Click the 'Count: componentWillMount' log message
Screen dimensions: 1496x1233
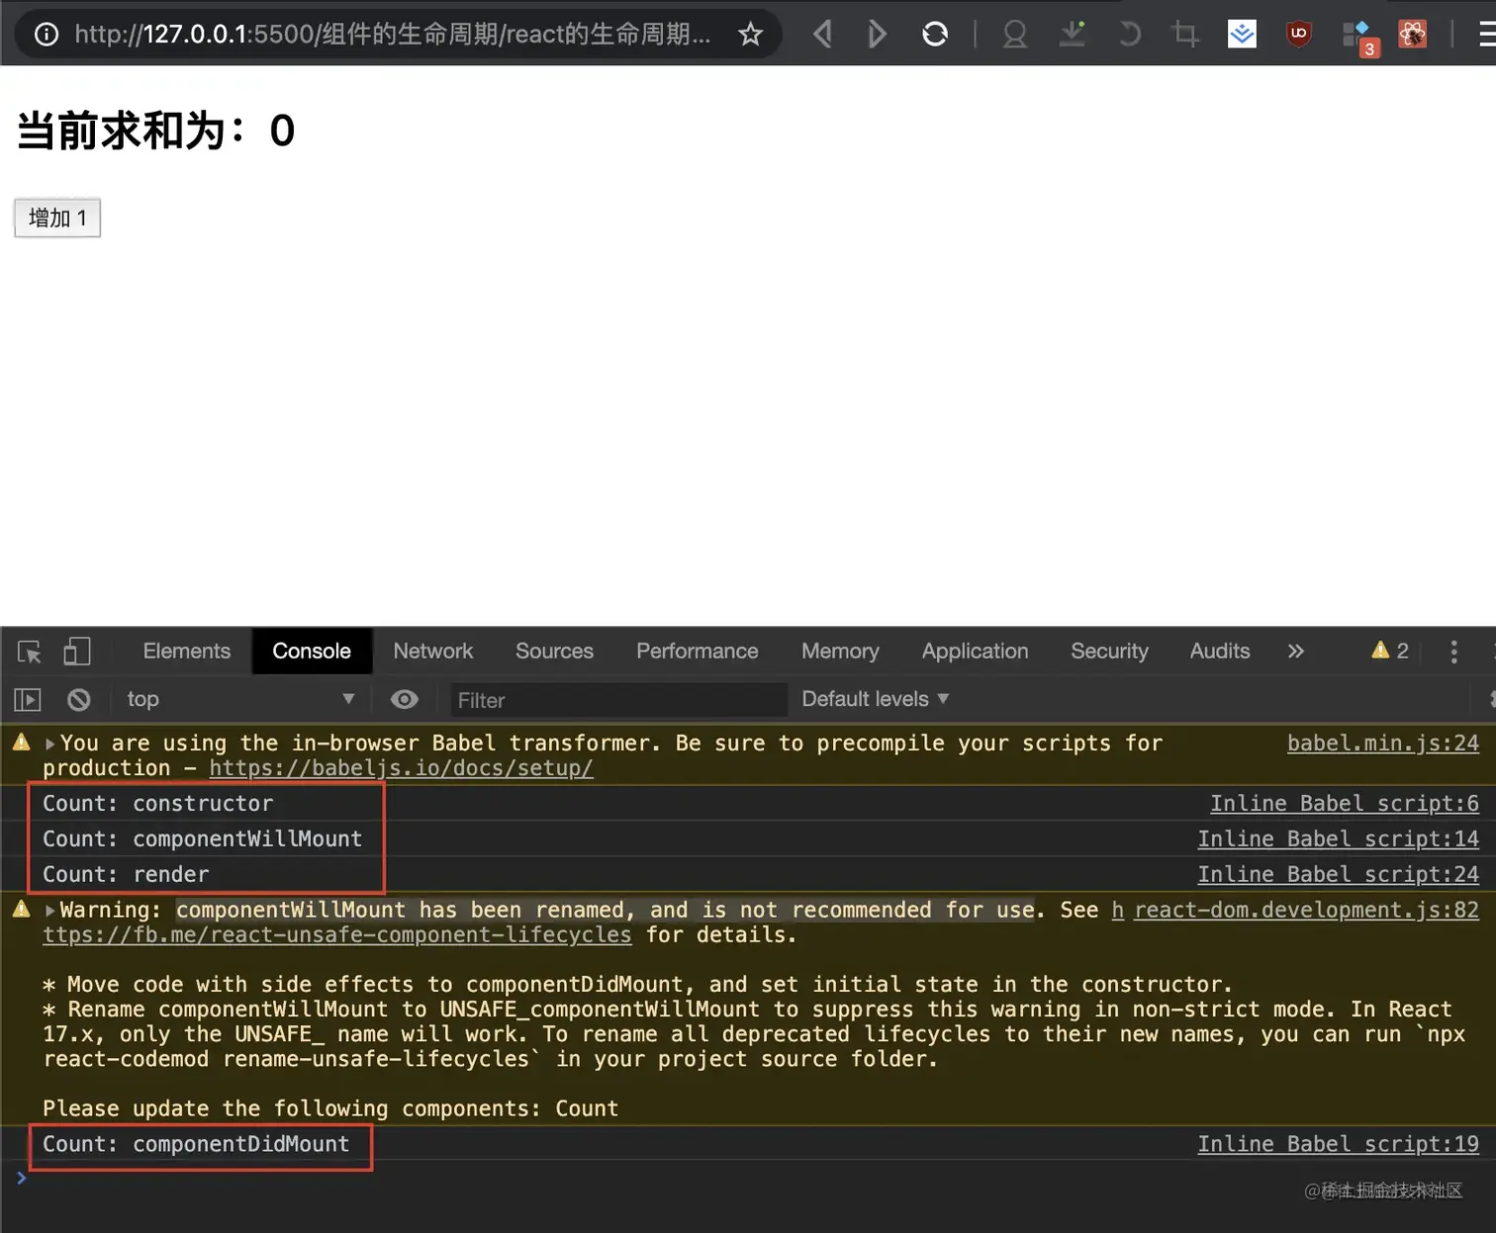pyautogui.click(x=203, y=839)
